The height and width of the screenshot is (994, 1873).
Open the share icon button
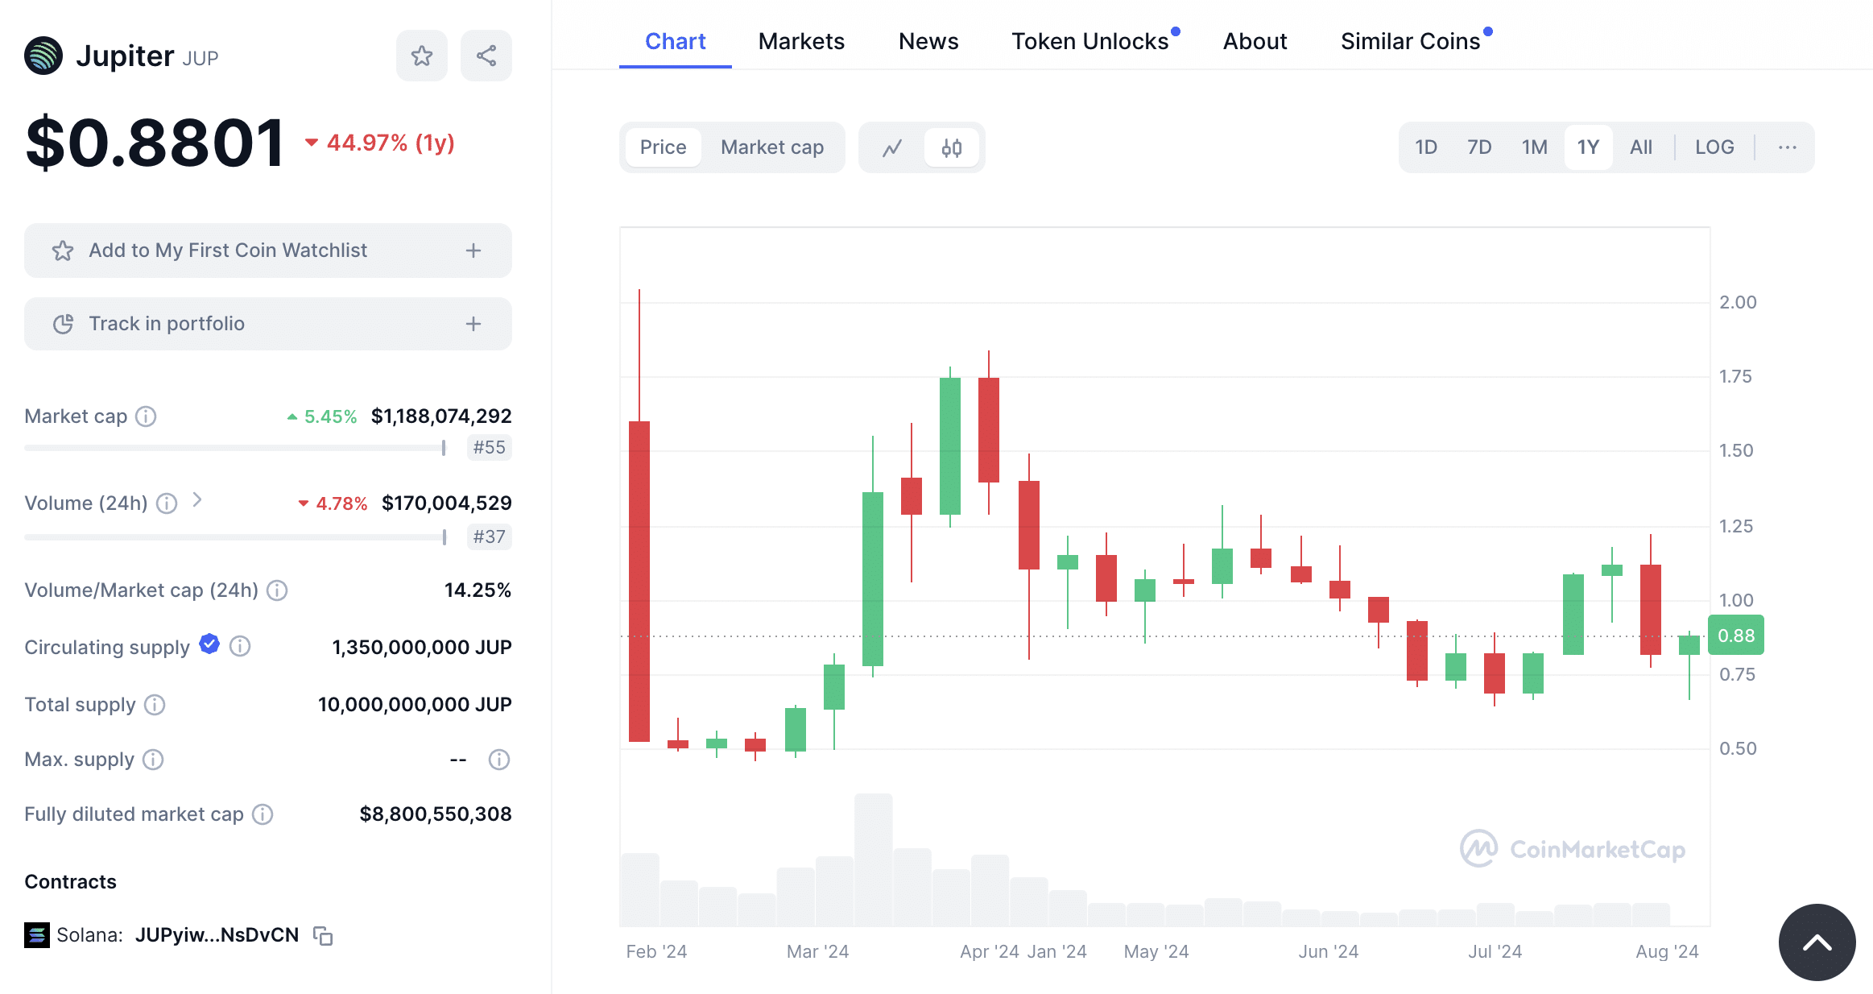pos(486,56)
